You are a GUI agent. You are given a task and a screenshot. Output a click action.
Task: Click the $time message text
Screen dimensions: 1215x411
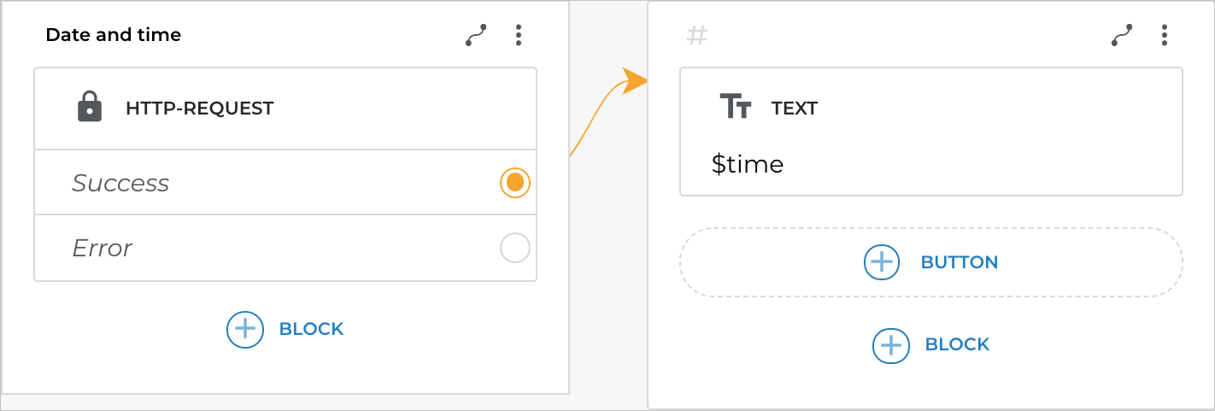coord(747,164)
